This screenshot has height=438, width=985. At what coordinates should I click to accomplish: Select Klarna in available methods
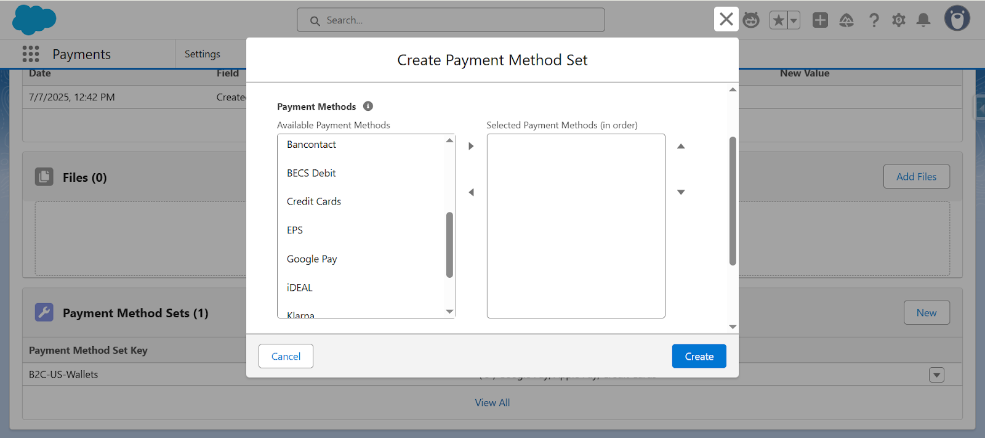[361, 312]
